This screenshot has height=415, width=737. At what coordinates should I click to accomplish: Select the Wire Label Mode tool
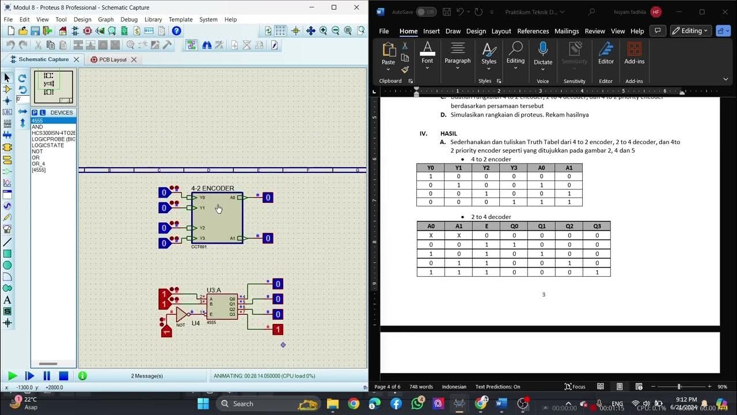(x=7, y=112)
